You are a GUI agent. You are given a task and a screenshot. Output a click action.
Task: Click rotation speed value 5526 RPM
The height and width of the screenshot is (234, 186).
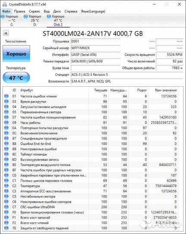pyautogui.click(x=170, y=55)
